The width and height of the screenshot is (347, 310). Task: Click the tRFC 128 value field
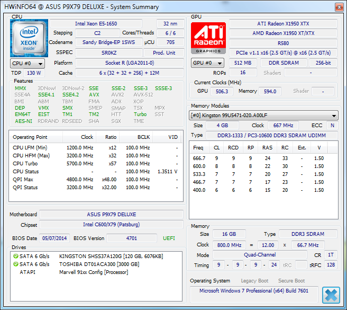331,265
